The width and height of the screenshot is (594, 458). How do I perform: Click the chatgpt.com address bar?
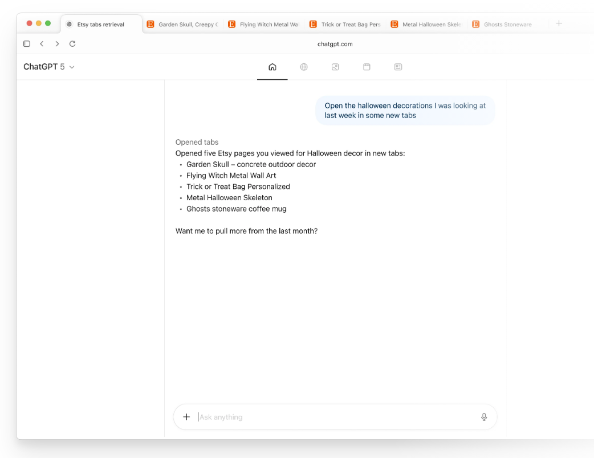pyautogui.click(x=335, y=43)
